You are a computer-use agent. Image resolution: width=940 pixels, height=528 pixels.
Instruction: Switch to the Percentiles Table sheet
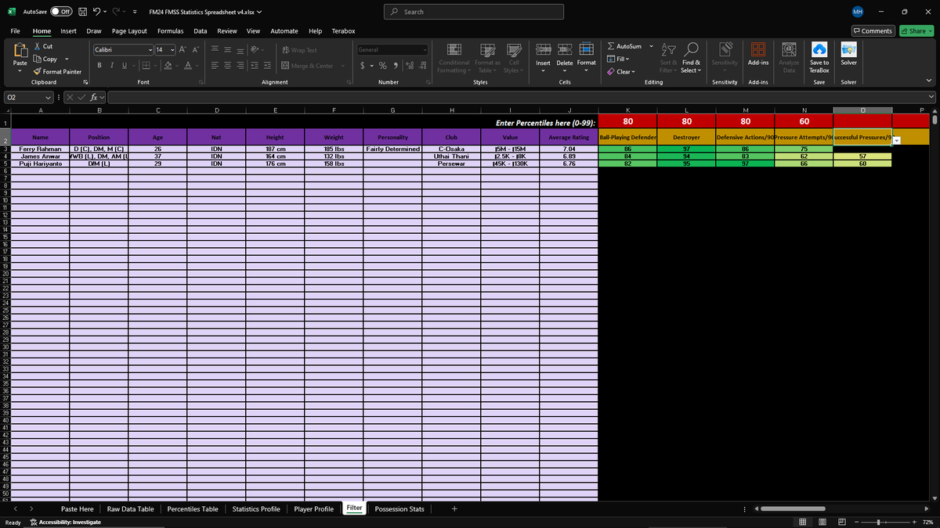pos(193,508)
